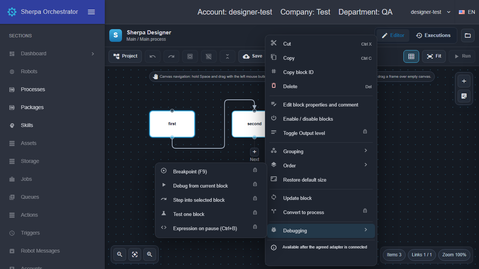479x269 pixels.
Task: Choose Enable / disable blocks in context menu
Action: click(321, 119)
